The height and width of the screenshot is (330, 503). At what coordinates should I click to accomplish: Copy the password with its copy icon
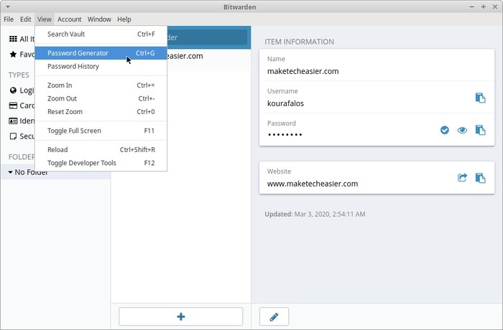tap(480, 130)
